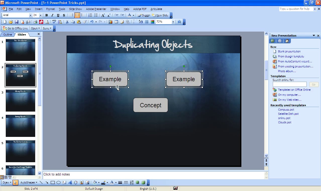Click the Open folder icon

[11, 22]
